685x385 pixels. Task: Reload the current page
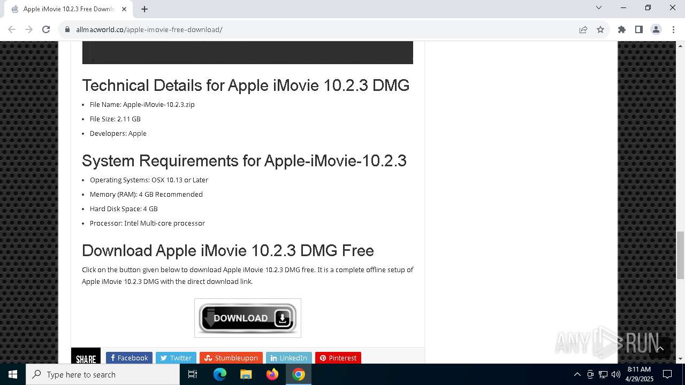(x=46, y=29)
